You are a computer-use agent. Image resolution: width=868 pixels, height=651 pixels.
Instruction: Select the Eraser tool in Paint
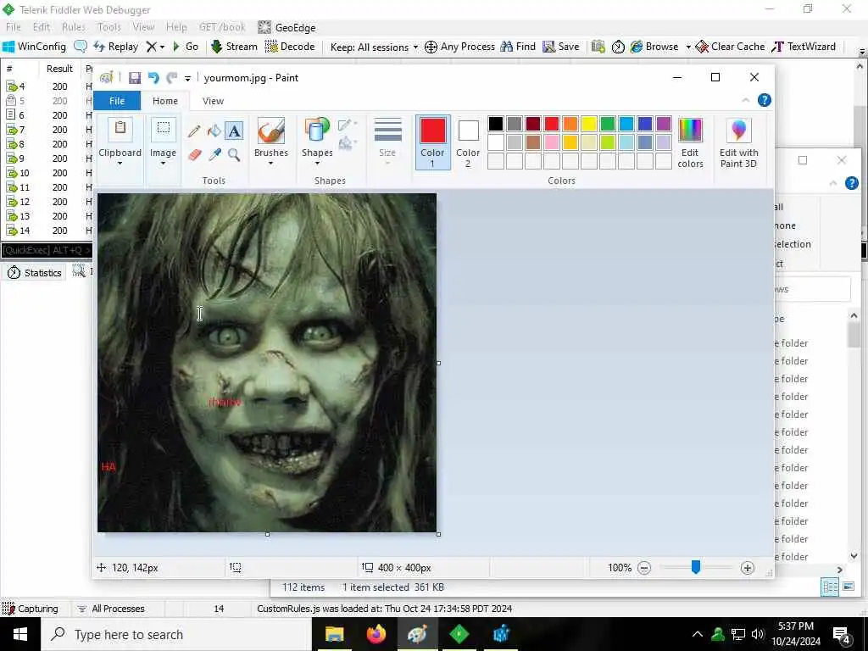point(194,154)
